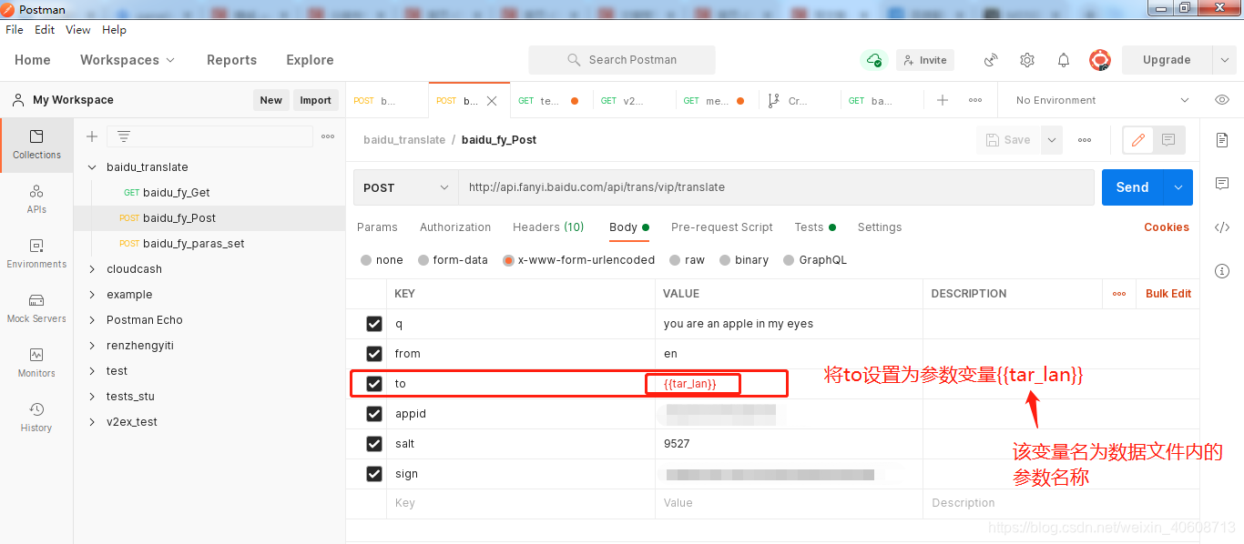Open the Upgrade dropdown arrow
The height and width of the screenshot is (544, 1244).
click(1224, 60)
